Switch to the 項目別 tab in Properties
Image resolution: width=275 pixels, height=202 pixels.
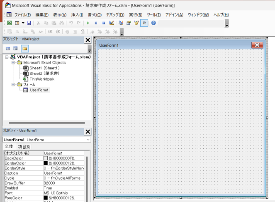(24, 147)
